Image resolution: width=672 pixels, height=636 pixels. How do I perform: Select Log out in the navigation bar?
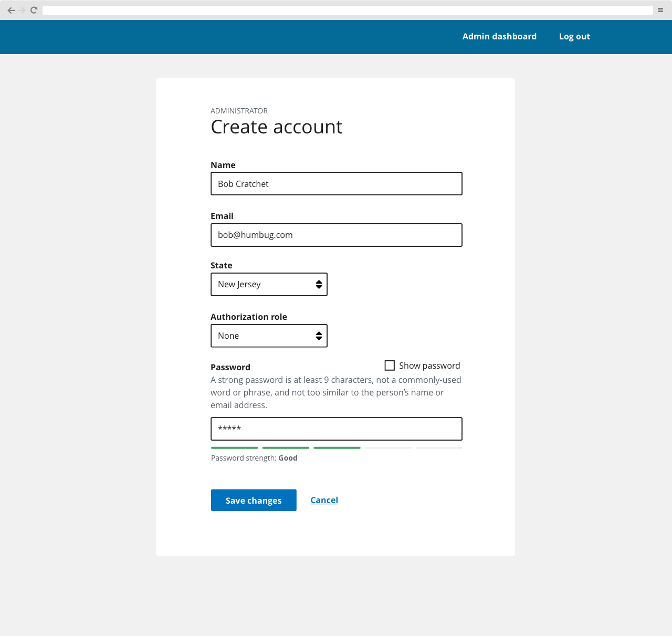click(x=574, y=36)
